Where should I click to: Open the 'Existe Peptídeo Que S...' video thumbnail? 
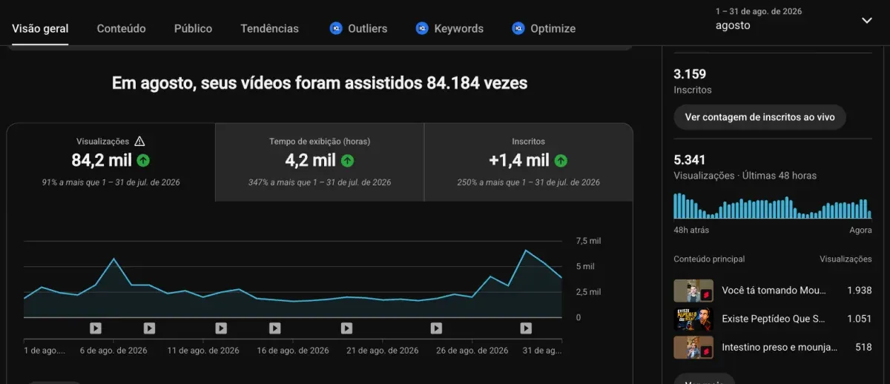693,319
